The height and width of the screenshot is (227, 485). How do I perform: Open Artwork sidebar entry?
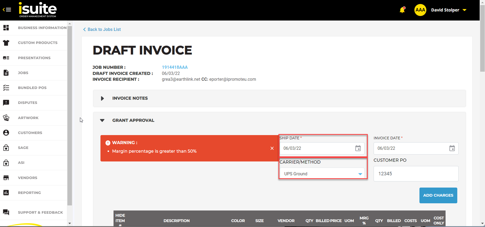(28, 118)
